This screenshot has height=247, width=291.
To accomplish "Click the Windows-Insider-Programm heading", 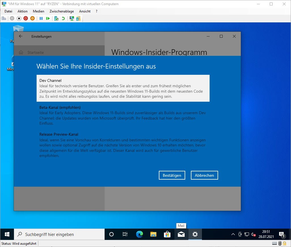I will [159, 52].
